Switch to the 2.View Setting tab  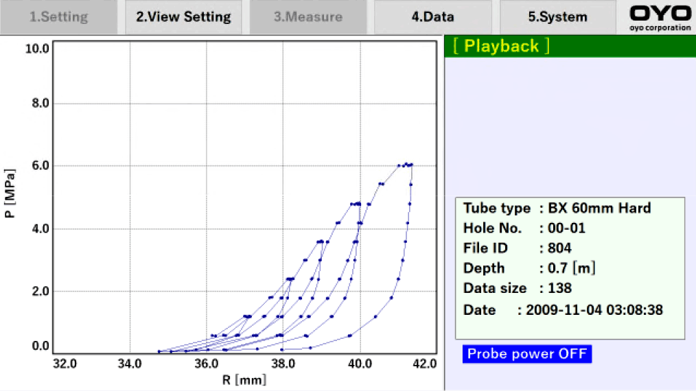[x=183, y=17]
